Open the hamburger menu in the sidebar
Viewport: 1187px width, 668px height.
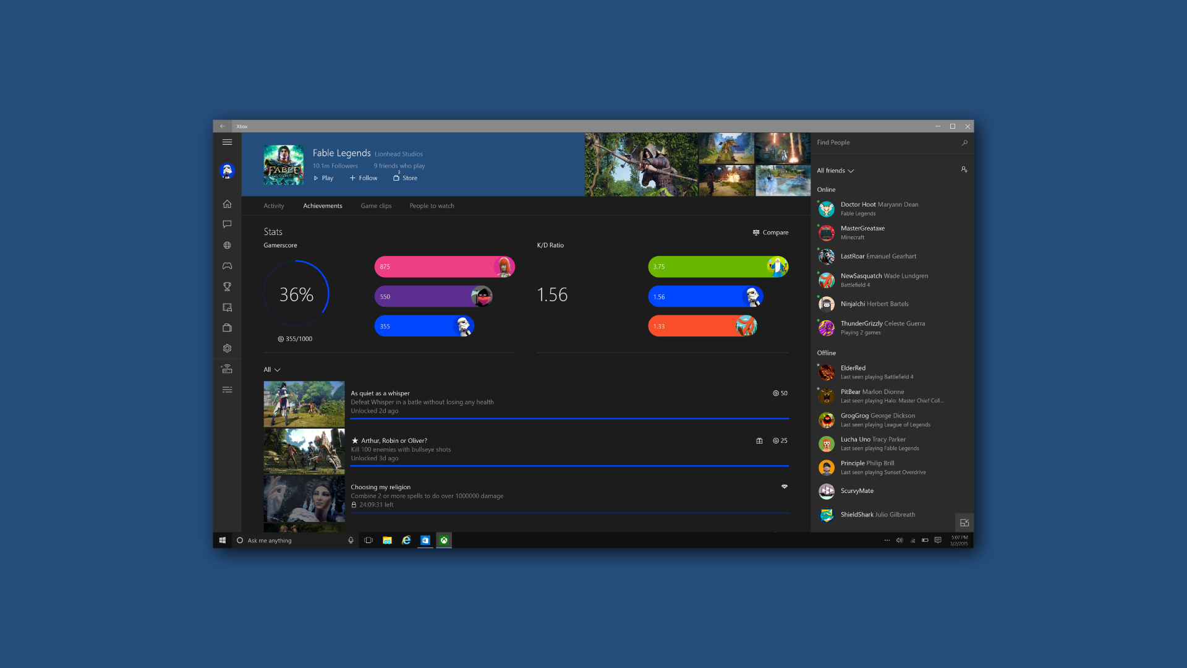click(227, 142)
